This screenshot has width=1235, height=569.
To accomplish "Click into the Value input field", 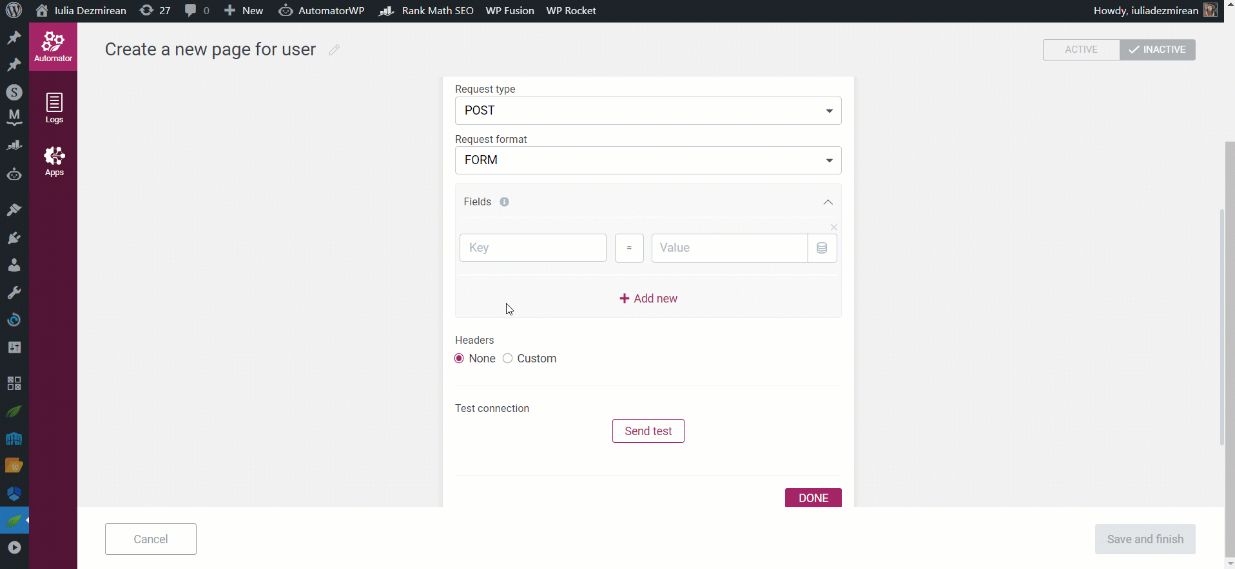I will (730, 248).
